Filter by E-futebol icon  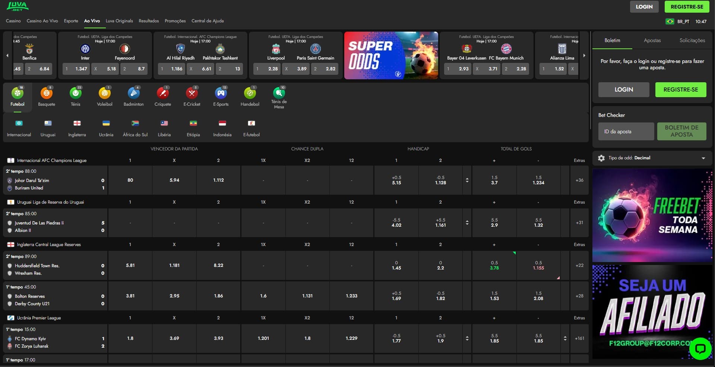point(251,123)
